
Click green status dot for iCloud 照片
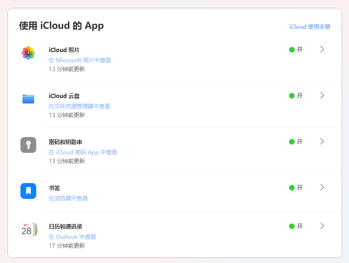coord(292,50)
